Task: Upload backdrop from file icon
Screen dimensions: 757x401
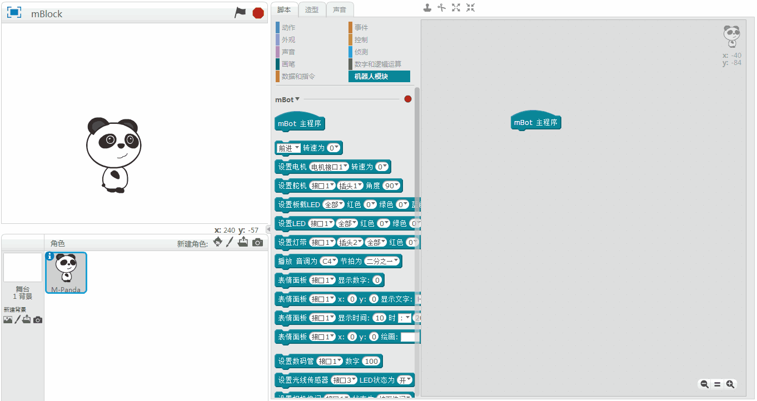Action: 27,319
